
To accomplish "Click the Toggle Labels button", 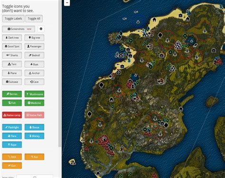I will pos(13,19).
